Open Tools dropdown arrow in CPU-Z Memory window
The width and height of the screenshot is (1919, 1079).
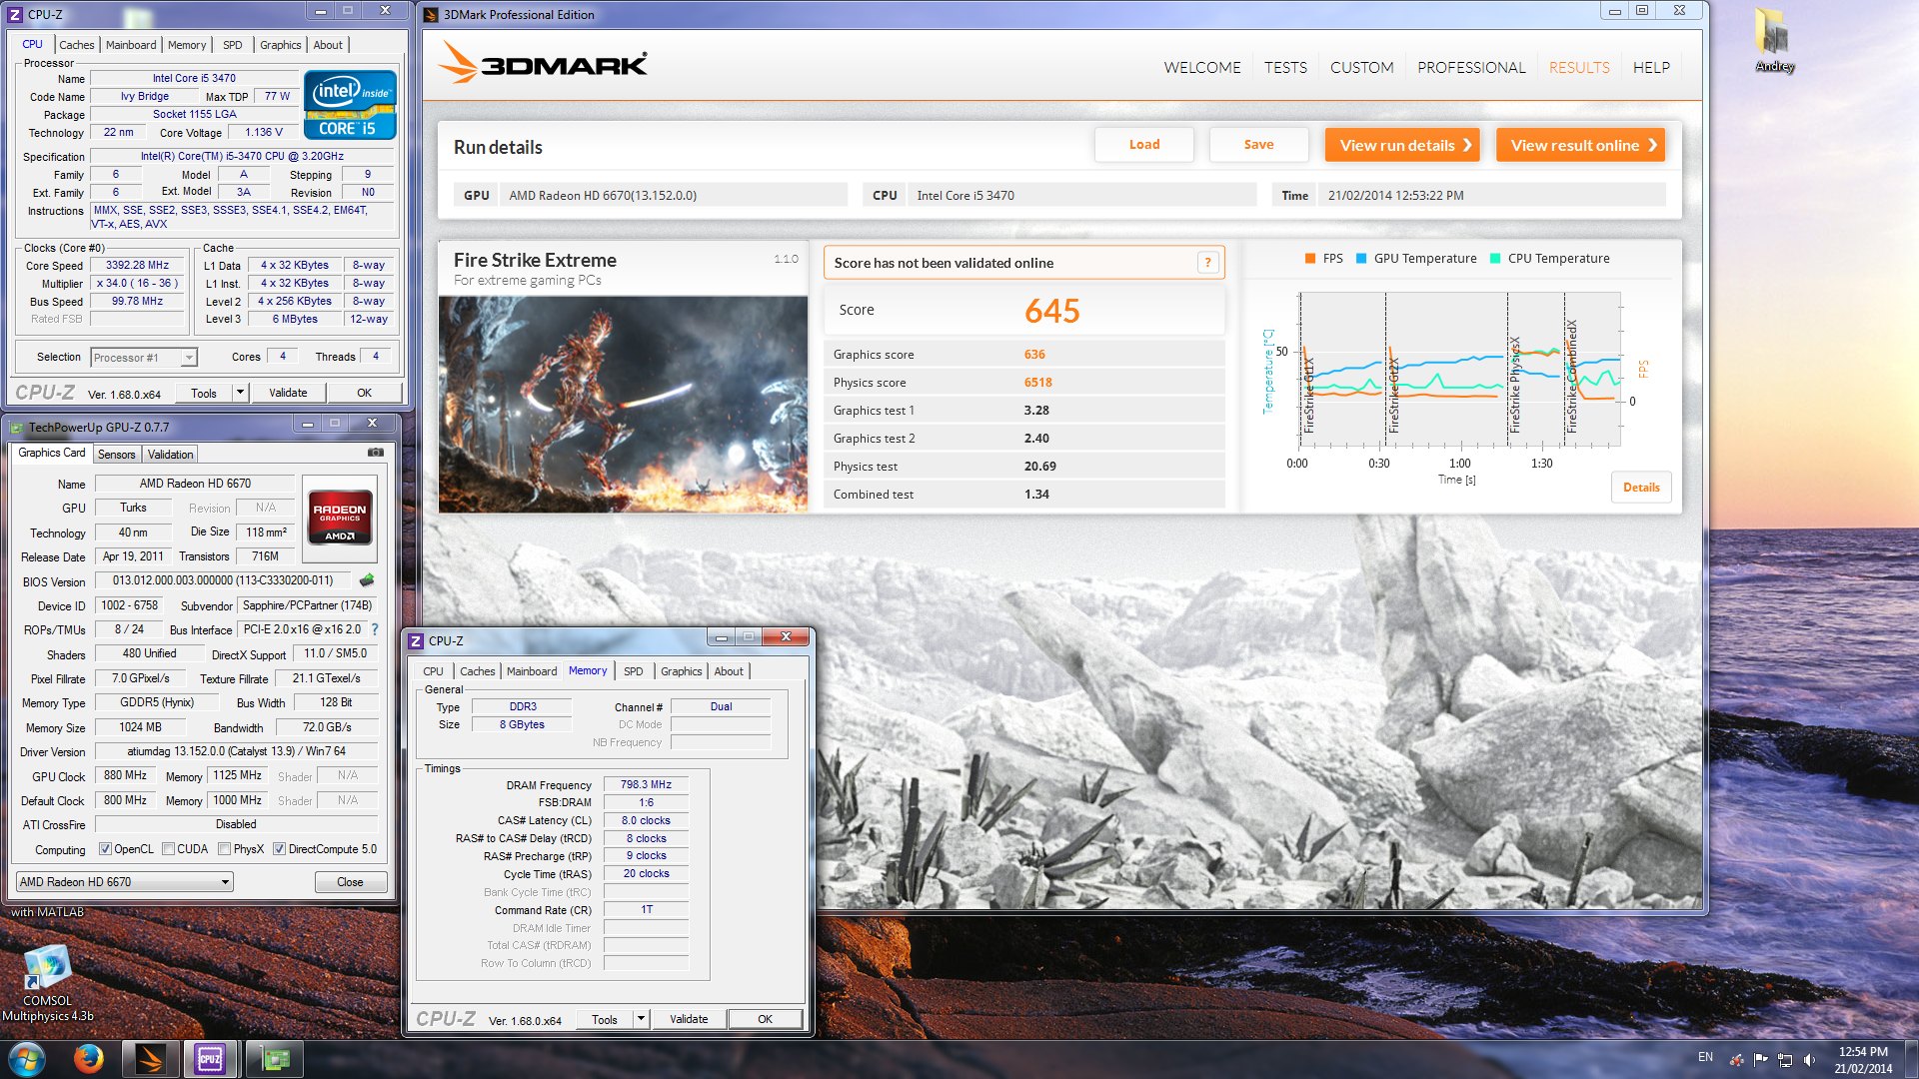642,1019
